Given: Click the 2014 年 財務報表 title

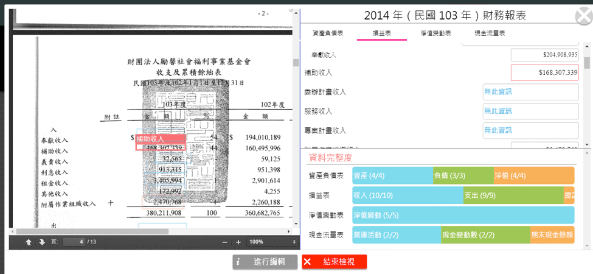Looking at the screenshot, I should [445, 15].
